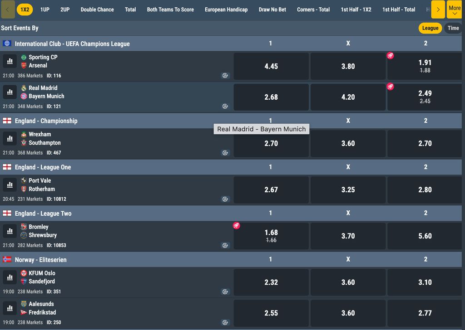Open statistics icon for Sporting CP vs Arsenal

(10, 61)
